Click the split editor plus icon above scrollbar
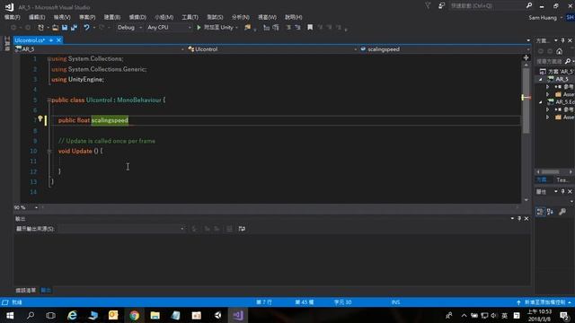The width and height of the screenshot is (575, 323). (526, 57)
